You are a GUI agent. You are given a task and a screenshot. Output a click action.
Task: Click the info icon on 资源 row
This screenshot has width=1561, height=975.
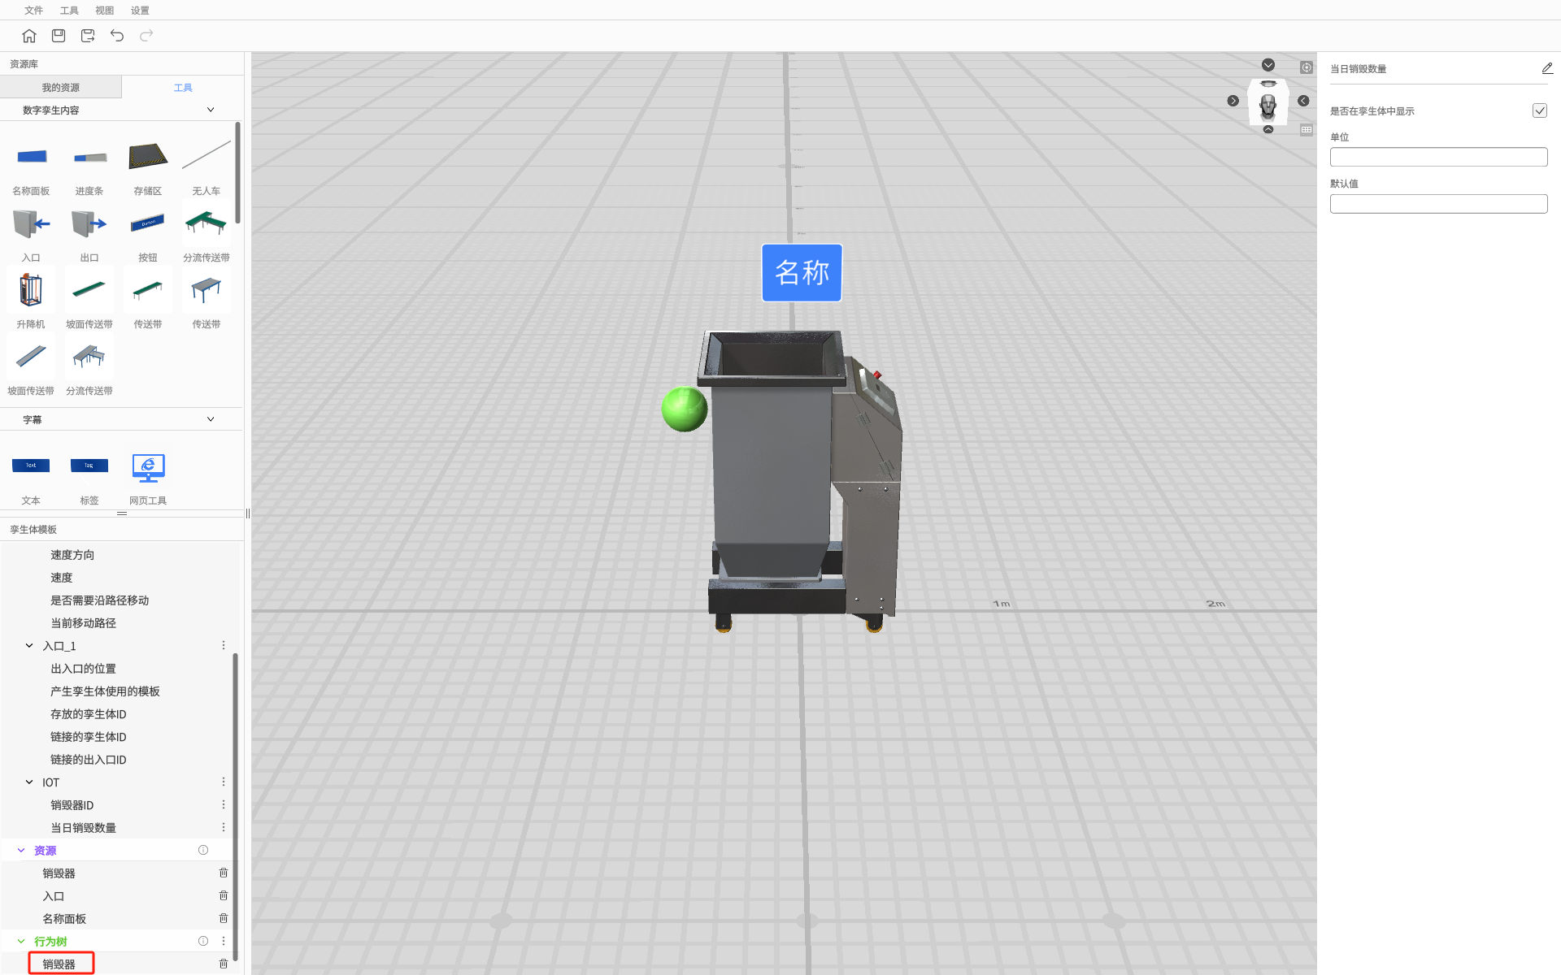tap(203, 850)
